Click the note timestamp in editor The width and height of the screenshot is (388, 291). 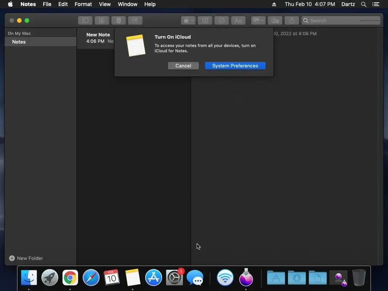click(x=295, y=34)
